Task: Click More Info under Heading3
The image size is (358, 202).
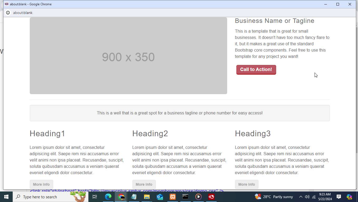Action: tap(247, 184)
